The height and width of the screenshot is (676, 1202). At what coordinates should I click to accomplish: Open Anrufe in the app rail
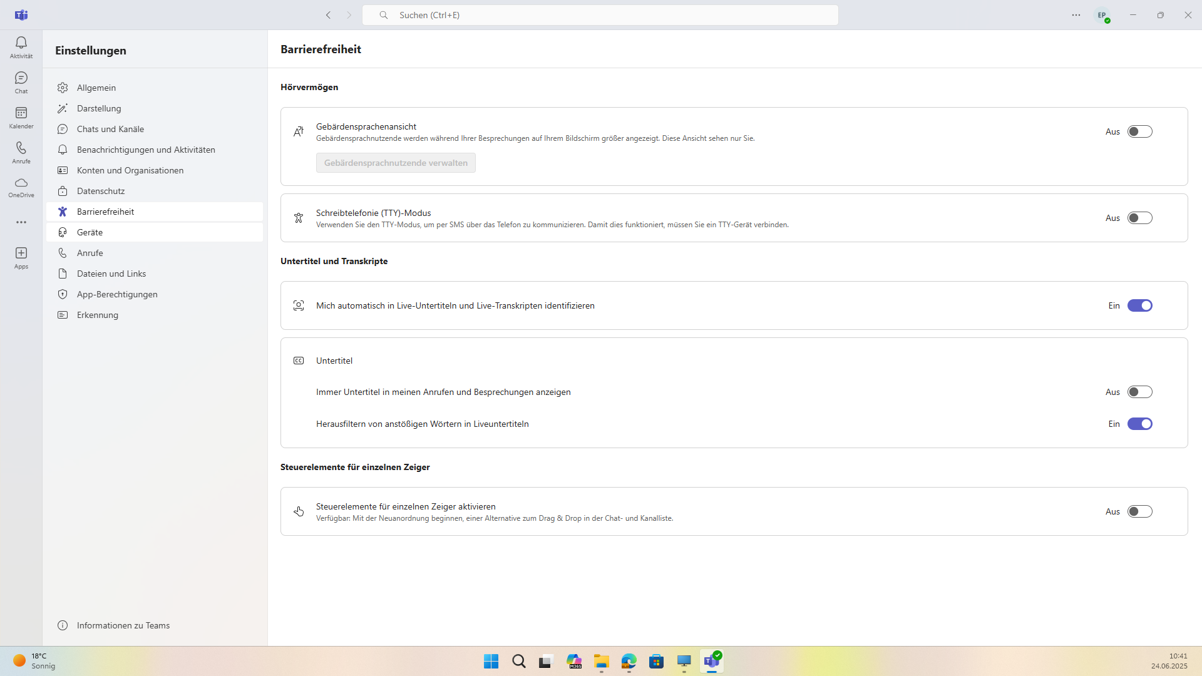coord(21,152)
